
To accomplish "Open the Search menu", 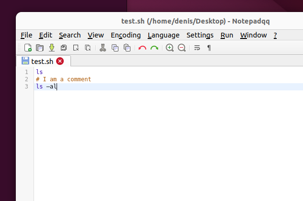I will 70,35.
